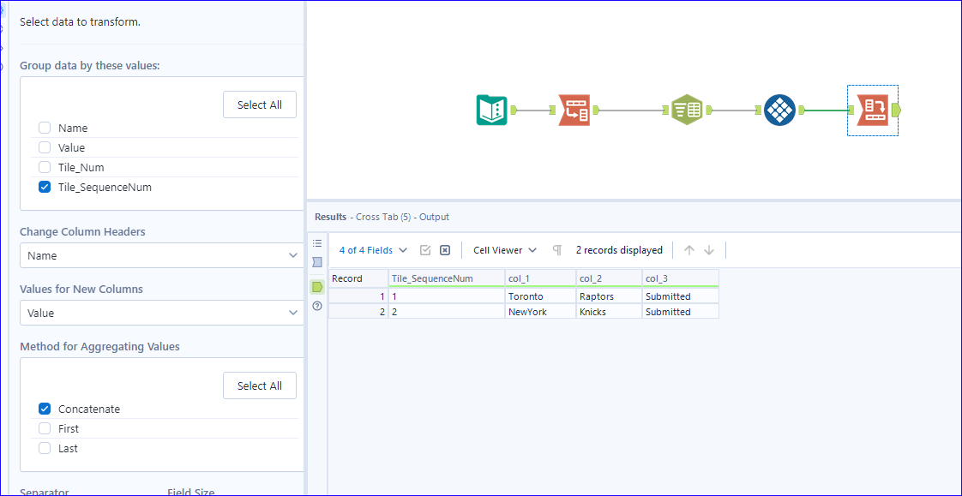Click the selected Cross Tab tool

[x=872, y=110]
